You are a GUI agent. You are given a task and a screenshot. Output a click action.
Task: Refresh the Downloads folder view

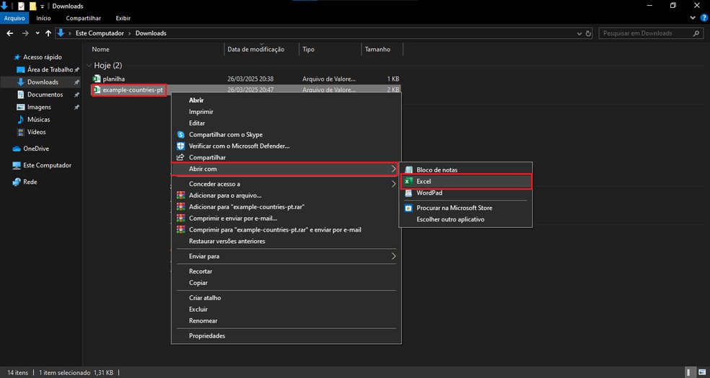[588, 33]
